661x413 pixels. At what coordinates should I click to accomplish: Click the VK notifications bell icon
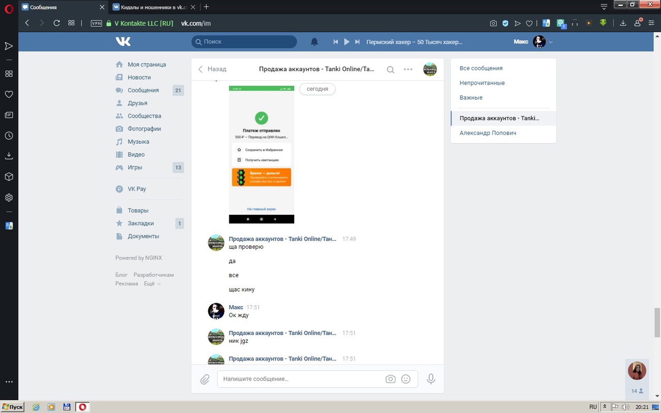tap(314, 42)
